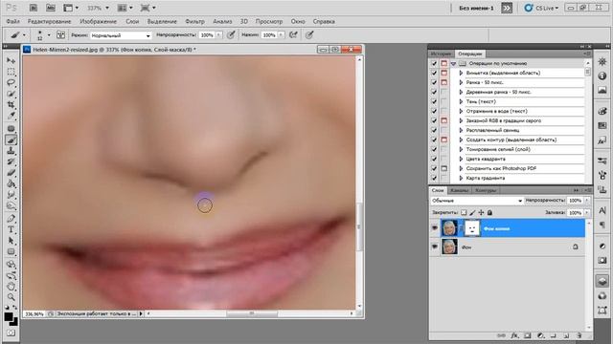This screenshot has height=344, width=613.
Task: Open the Изображение menu
Action: (x=98, y=21)
